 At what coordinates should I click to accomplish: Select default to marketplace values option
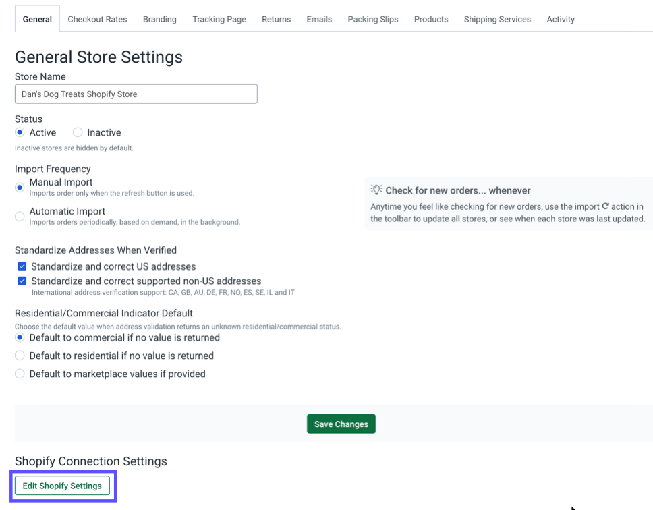(20, 373)
